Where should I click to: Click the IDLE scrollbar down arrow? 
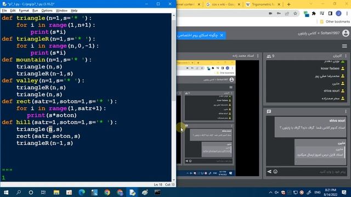[174, 179]
